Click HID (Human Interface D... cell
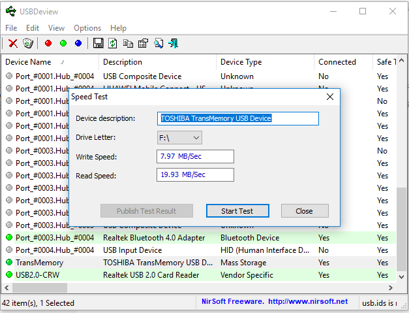 pos(264,250)
